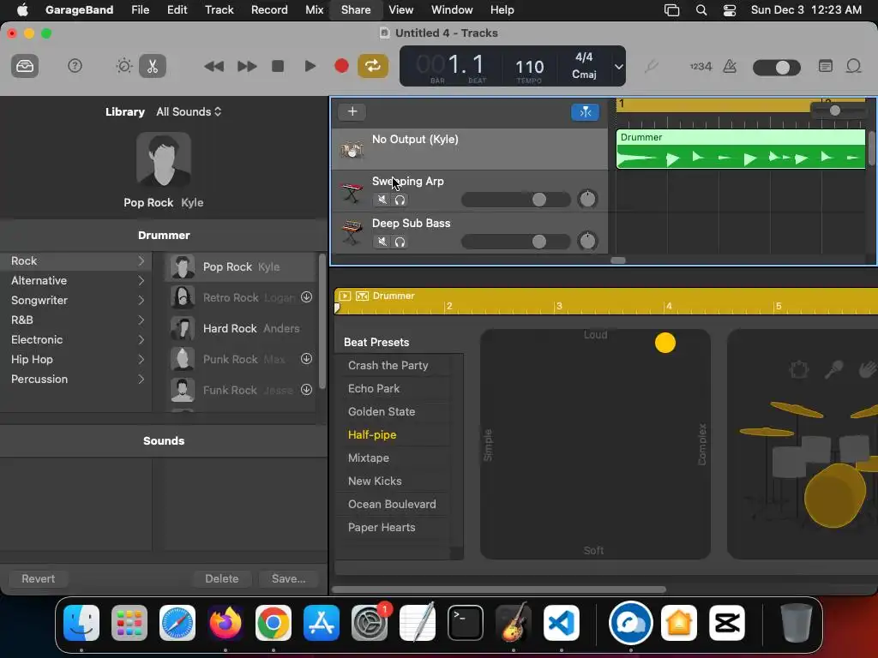Screen dimensions: 878x658
Task: Open the Note Pad button
Action: (x=826, y=66)
